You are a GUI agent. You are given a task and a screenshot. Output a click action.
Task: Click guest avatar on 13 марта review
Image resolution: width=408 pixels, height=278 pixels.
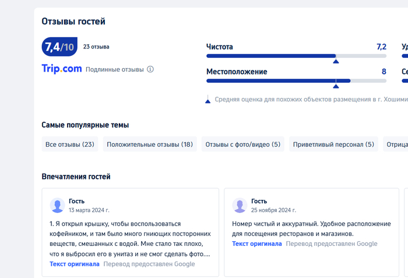coord(57,205)
